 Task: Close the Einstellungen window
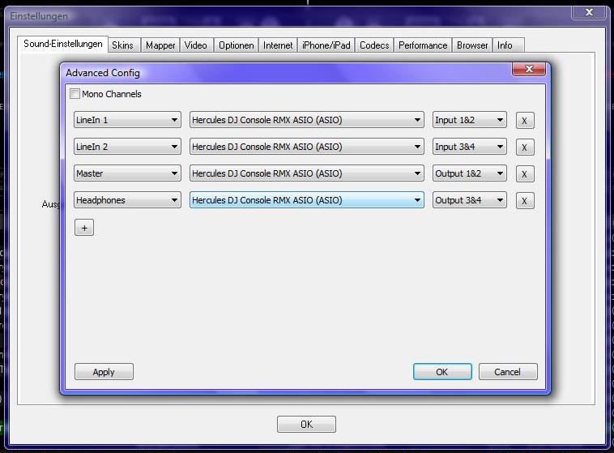pyautogui.click(x=589, y=12)
